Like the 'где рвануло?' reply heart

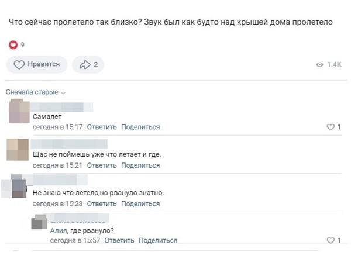pos(331,240)
